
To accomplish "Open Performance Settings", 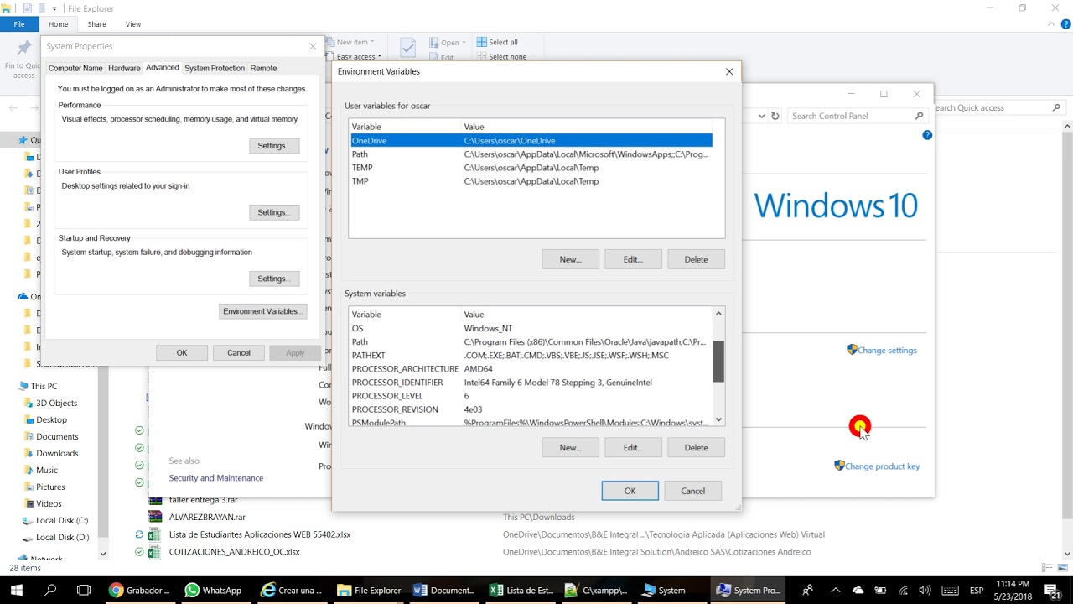I will [x=274, y=146].
